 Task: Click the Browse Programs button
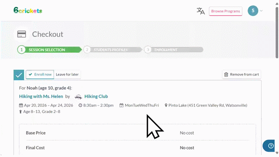[225, 11]
